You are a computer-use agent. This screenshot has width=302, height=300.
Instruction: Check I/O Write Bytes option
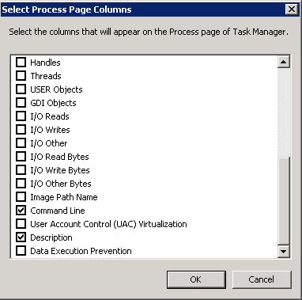click(x=21, y=170)
